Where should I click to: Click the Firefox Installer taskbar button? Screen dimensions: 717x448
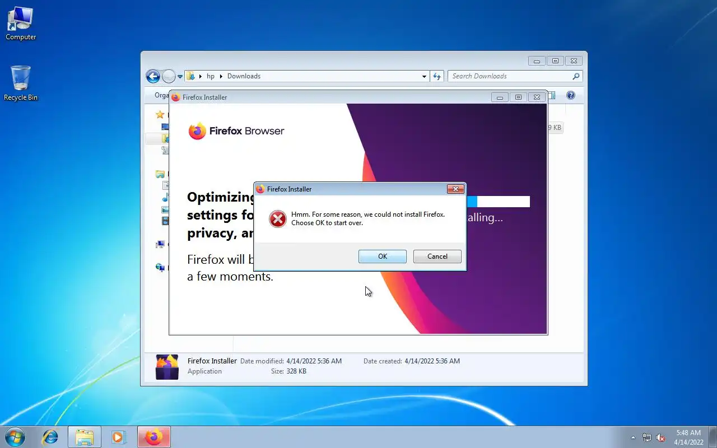(153, 437)
